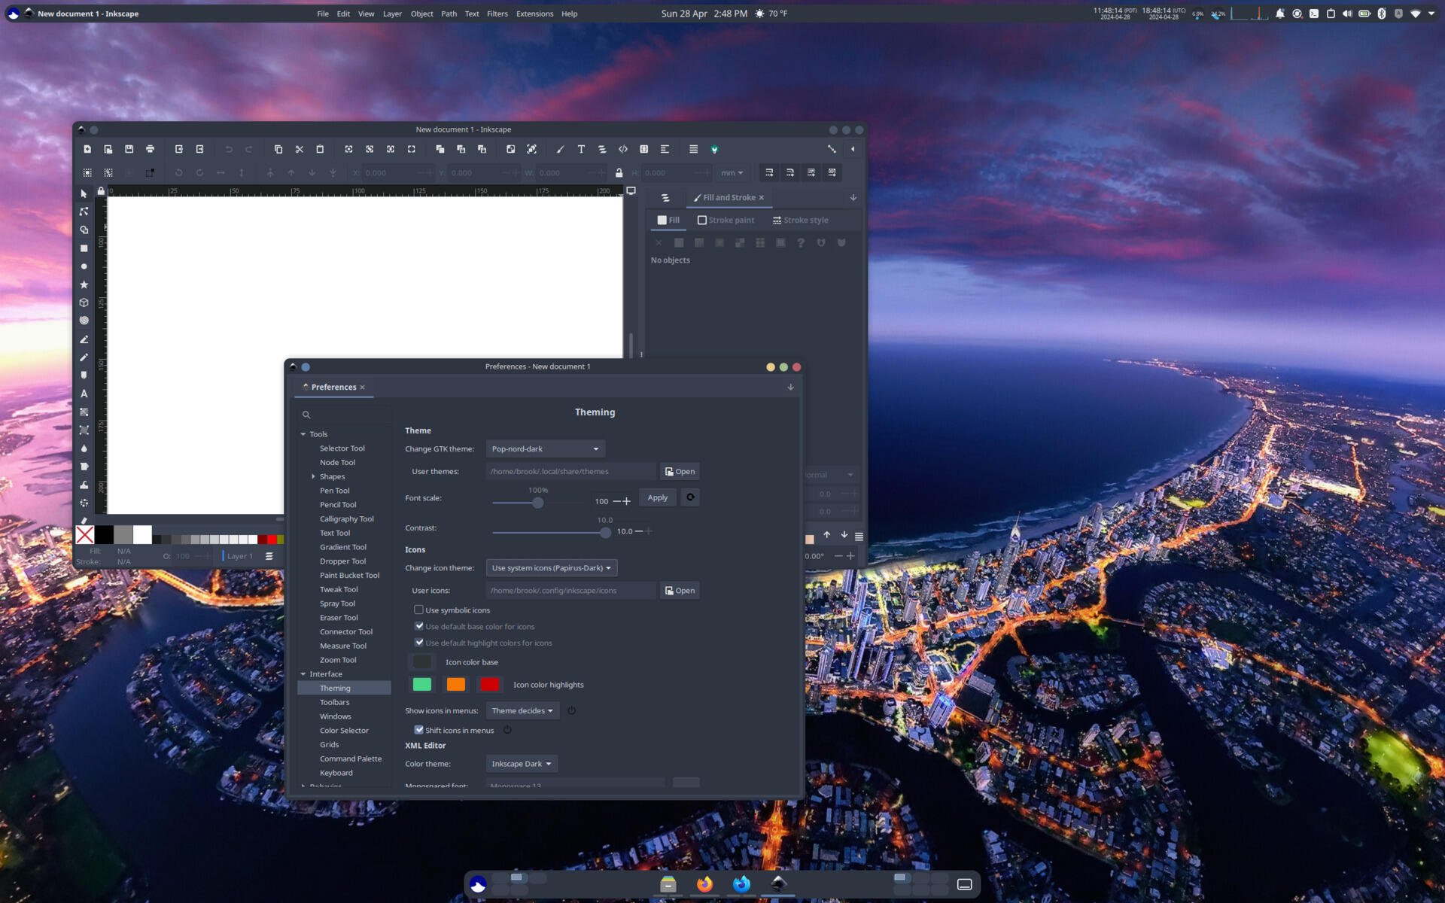The width and height of the screenshot is (1445, 903).
Task: Select Gradient Tool preferences item
Action: (342, 547)
